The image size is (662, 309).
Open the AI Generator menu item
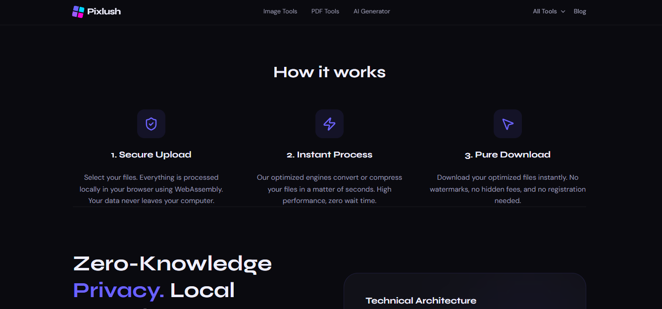coord(372,11)
